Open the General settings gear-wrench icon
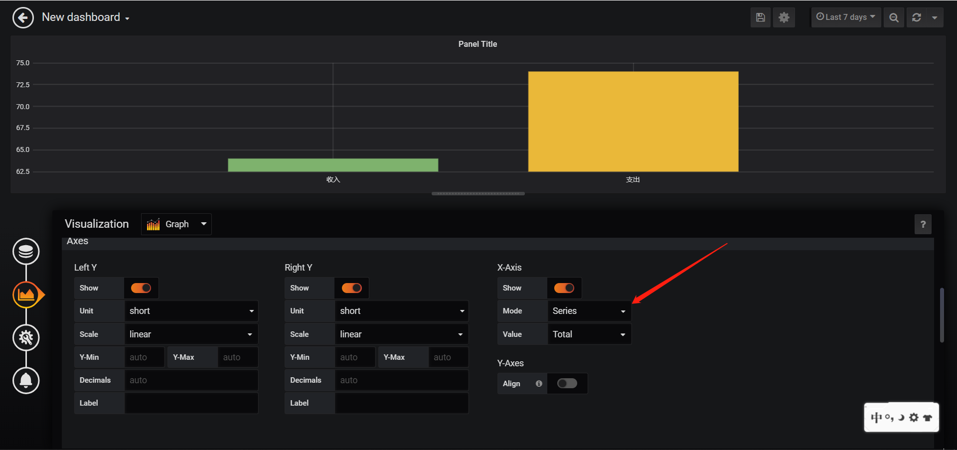Viewport: 957px width, 450px height. [26, 337]
